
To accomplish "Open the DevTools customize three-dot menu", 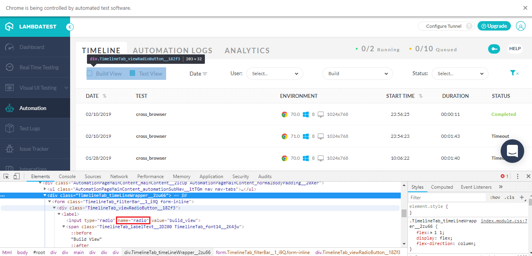I will coord(518,176).
